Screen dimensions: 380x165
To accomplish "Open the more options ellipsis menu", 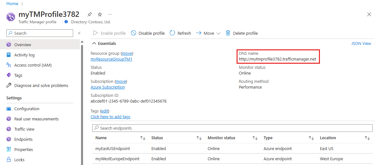I will [110, 14].
